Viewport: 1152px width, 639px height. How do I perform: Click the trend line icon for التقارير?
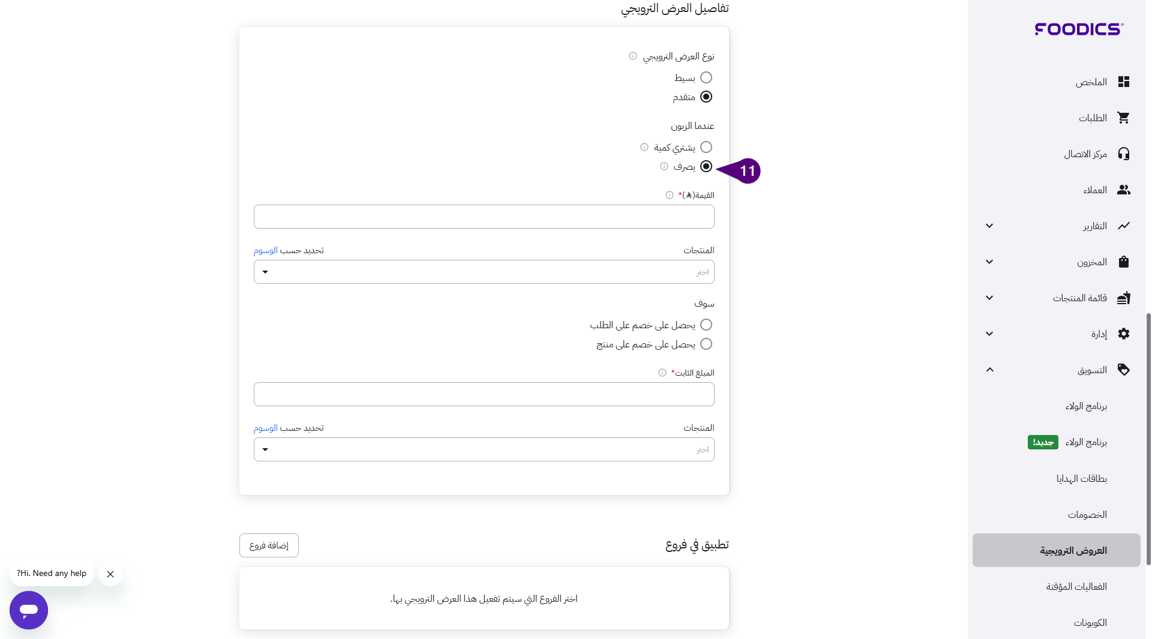pyautogui.click(x=1123, y=226)
